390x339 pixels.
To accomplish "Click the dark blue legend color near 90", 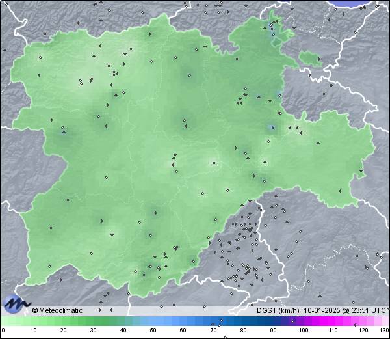I will coord(274,321).
